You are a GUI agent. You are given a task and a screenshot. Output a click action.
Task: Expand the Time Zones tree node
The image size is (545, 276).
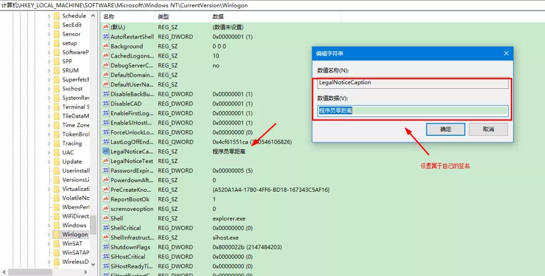point(49,125)
